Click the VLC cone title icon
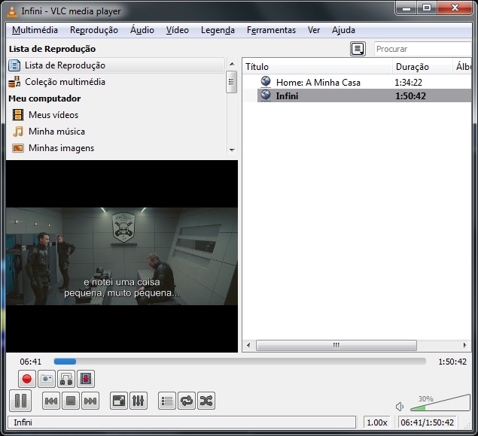The height and width of the screenshot is (436, 478). 11,11
